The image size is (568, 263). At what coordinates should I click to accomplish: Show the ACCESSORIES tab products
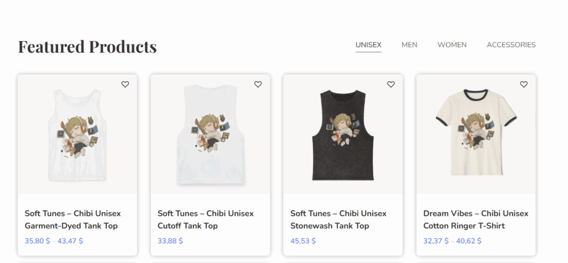(x=511, y=45)
